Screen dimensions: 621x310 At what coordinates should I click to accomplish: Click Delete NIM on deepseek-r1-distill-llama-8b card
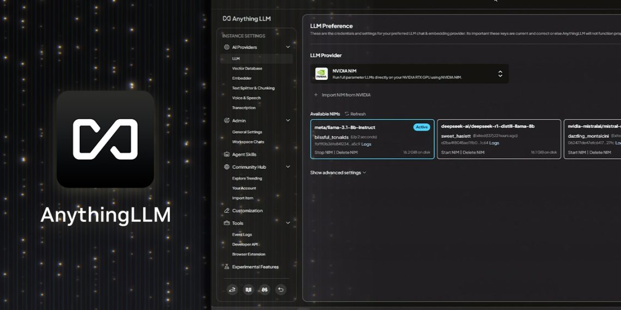pos(474,152)
